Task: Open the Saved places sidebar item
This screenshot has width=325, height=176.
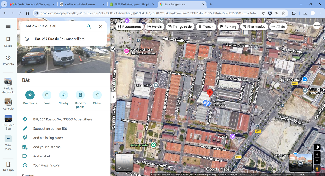Action: tap(8, 42)
